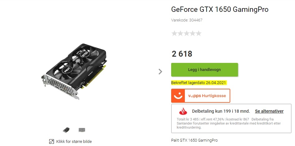Click the expand image icon below the thumbnails
295x146 pixels.
pos(51,141)
